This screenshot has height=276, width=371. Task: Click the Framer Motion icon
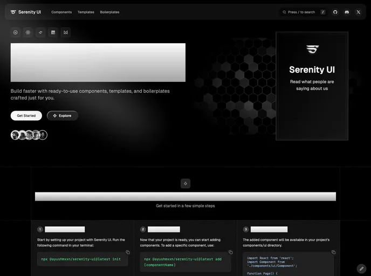66,32
